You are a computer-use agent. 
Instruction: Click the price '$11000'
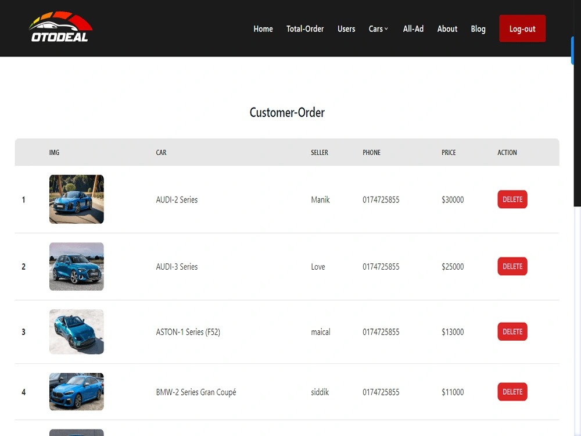453,392
